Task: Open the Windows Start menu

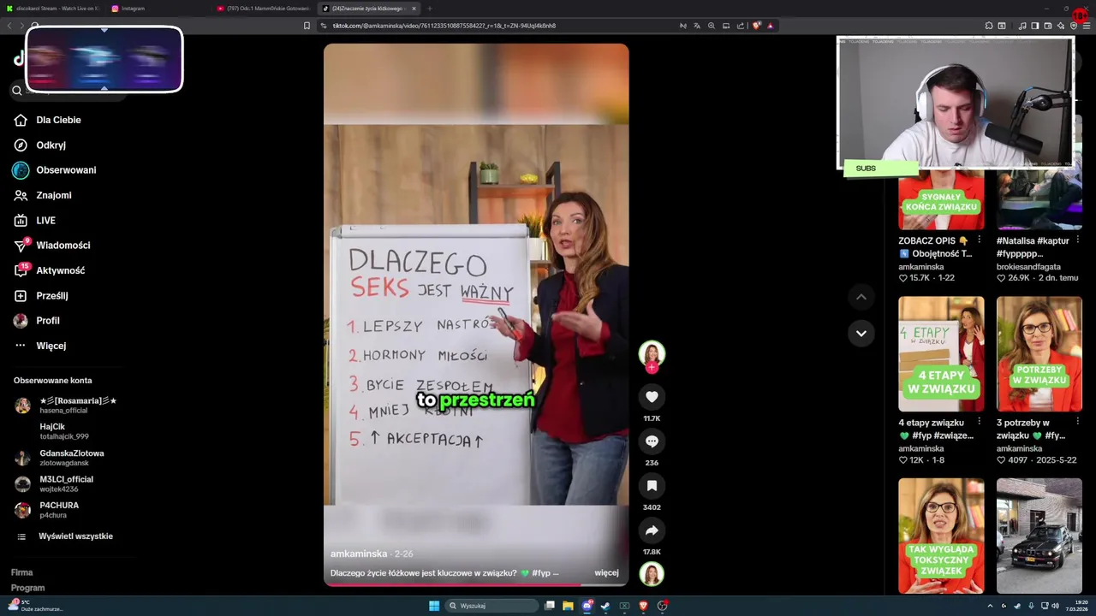Action: (x=434, y=606)
